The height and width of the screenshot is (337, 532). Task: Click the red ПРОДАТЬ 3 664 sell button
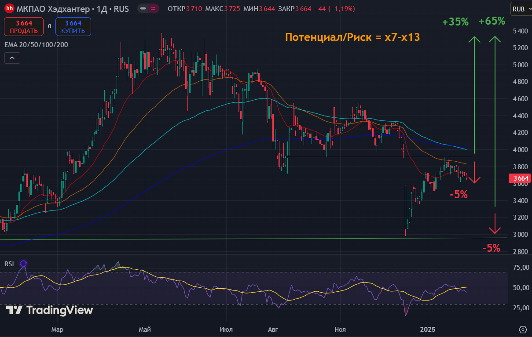click(x=24, y=26)
